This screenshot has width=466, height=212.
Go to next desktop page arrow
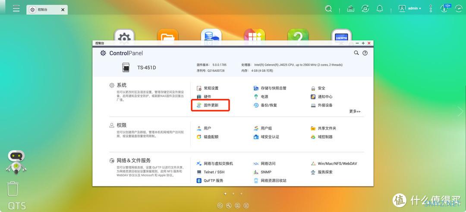pos(460,111)
